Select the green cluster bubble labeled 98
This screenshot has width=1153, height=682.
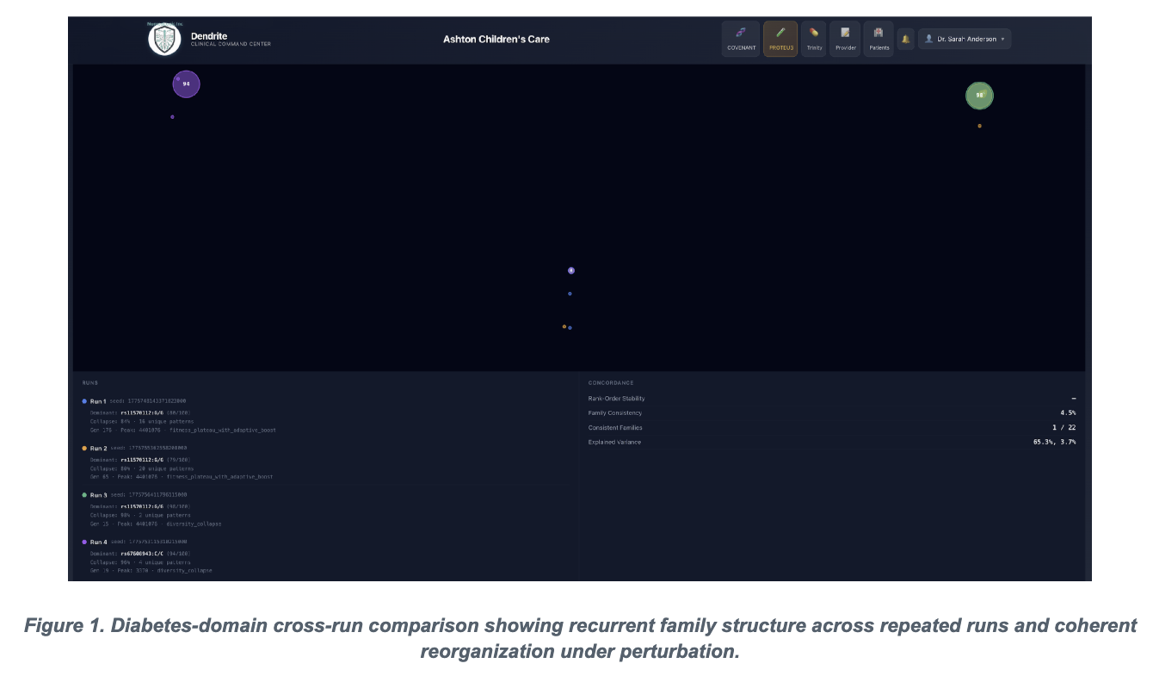(x=979, y=96)
